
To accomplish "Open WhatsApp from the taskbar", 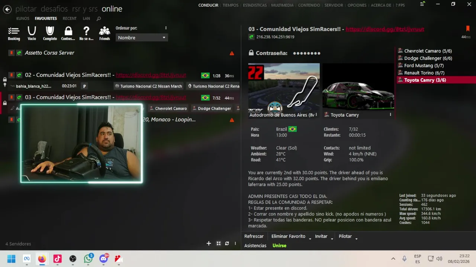I will pos(88,259).
